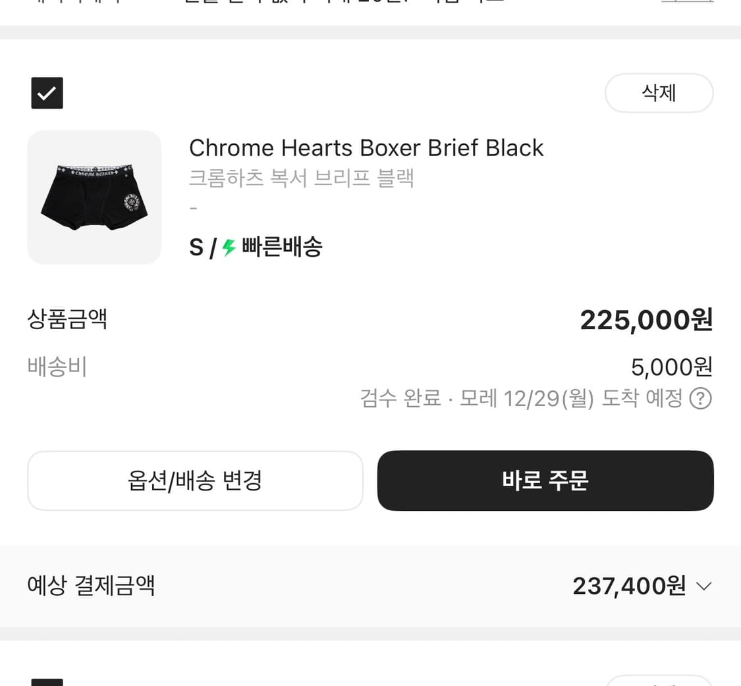Click the boxer brief product thumbnail image
The width and height of the screenshot is (741, 686).
(94, 197)
